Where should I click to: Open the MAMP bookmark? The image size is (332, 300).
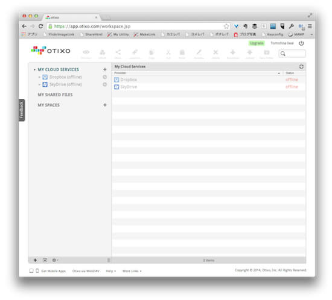[296, 34]
